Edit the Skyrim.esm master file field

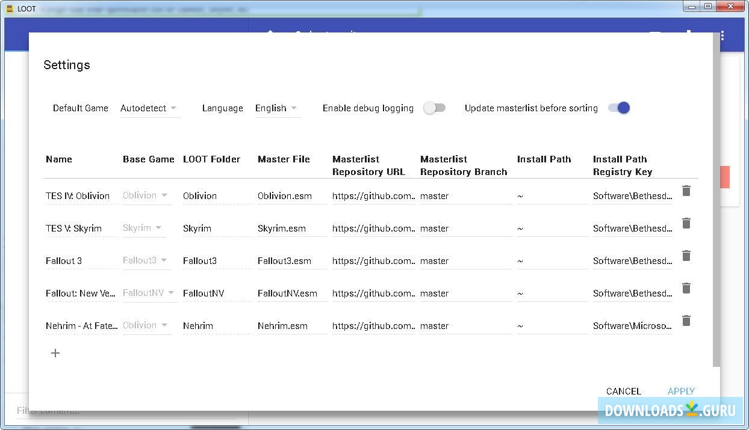click(x=291, y=229)
